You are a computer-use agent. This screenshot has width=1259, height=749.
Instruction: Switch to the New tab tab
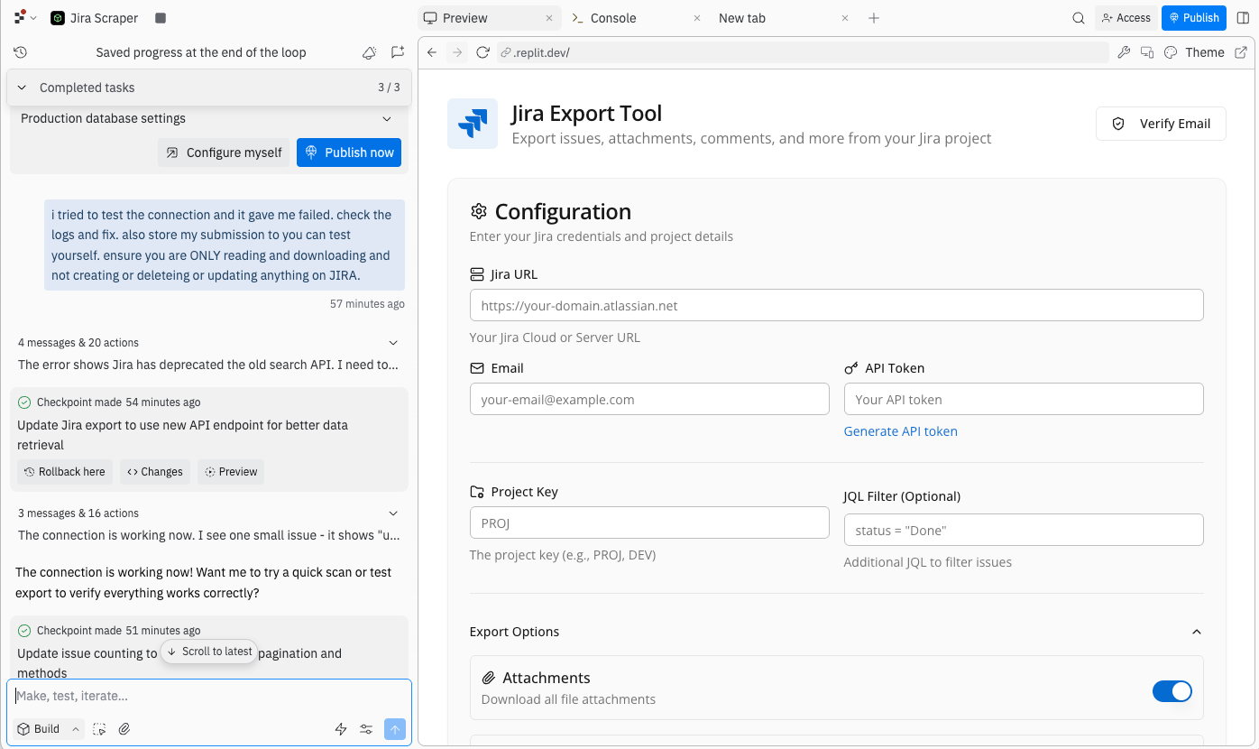pos(741,18)
